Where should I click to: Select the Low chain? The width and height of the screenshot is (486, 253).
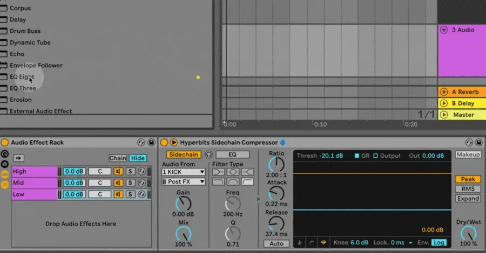pyautogui.click(x=35, y=194)
